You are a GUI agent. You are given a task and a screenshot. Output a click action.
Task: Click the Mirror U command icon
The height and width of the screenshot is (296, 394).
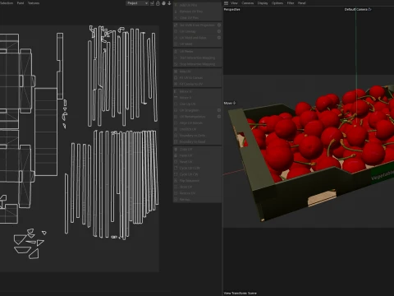[176, 91]
